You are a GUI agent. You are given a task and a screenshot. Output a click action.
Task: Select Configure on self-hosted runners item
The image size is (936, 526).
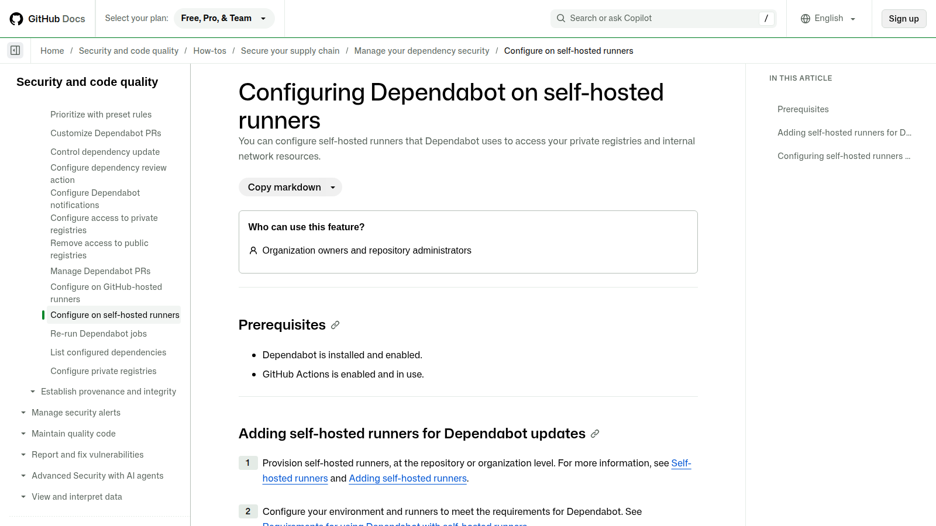point(115,315)
